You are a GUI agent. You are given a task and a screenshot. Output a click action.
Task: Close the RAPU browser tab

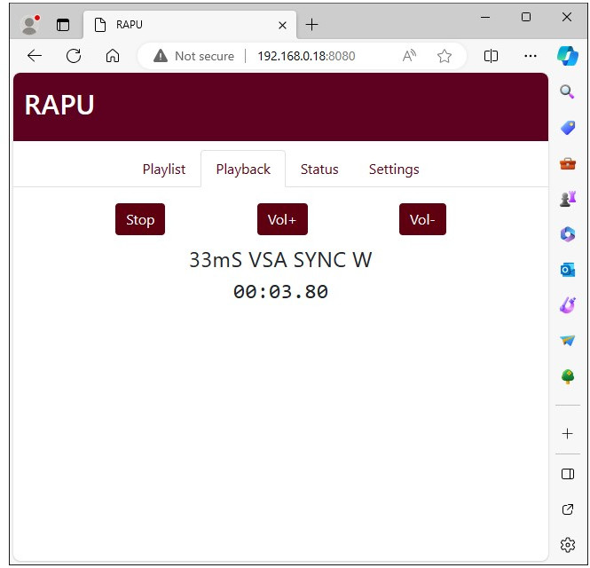pyautogui.click(x=282, y=25)
